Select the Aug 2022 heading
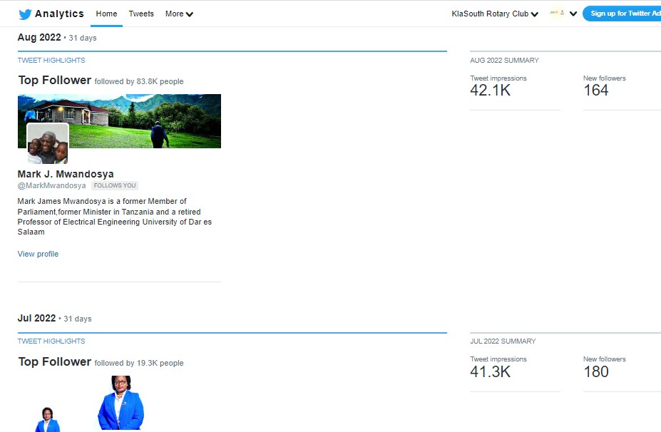Image resolution: width=661 pixels, height=432 pixels. (39, 38)
